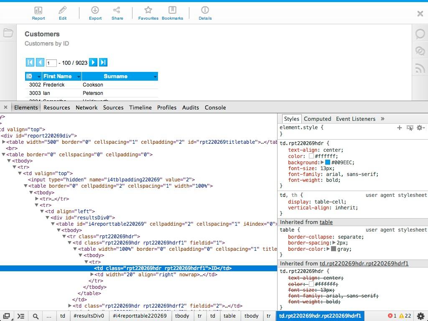Click the breadcrumb ellipsis overflow
This screenshot has height=321, width=428.
point(49,316)
